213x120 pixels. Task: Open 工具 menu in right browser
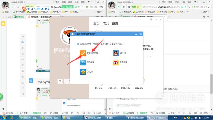(x=183, y=2)
